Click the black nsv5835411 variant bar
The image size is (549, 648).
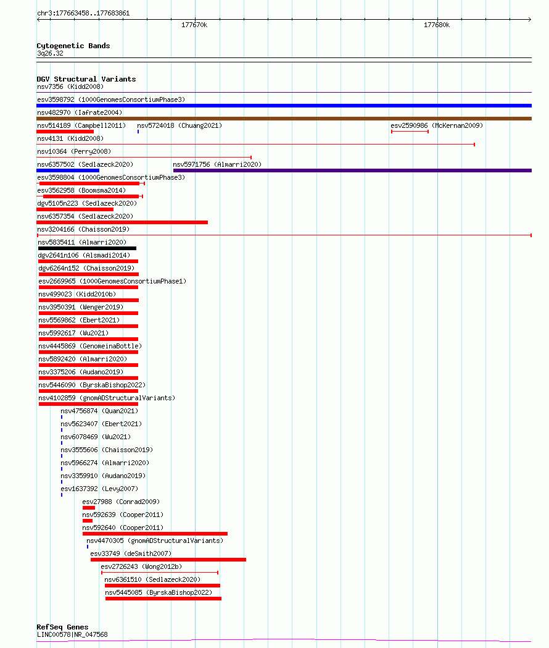click(87, 248)
